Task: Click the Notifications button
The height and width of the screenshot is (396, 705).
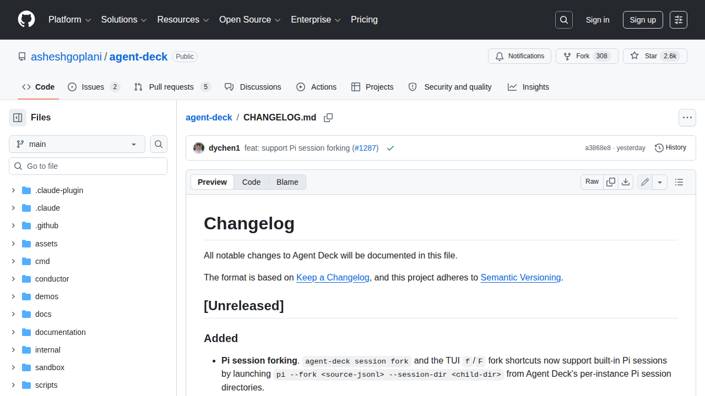Action: point(519,56)
